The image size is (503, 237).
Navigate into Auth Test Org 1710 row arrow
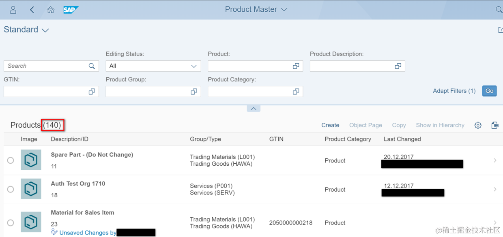pos(495,189)
